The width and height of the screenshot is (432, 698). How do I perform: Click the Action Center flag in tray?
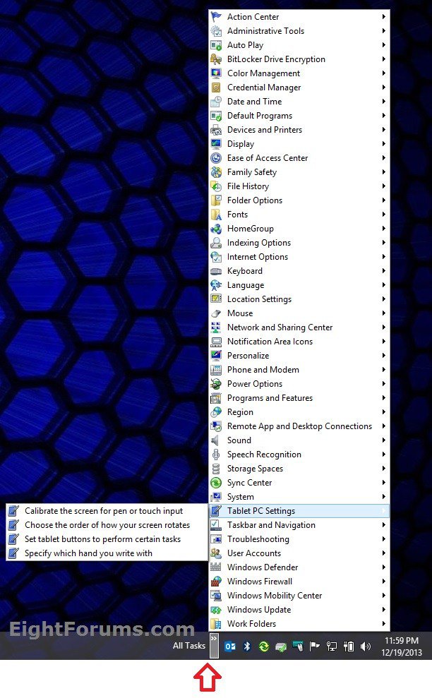tap(315, 646)
